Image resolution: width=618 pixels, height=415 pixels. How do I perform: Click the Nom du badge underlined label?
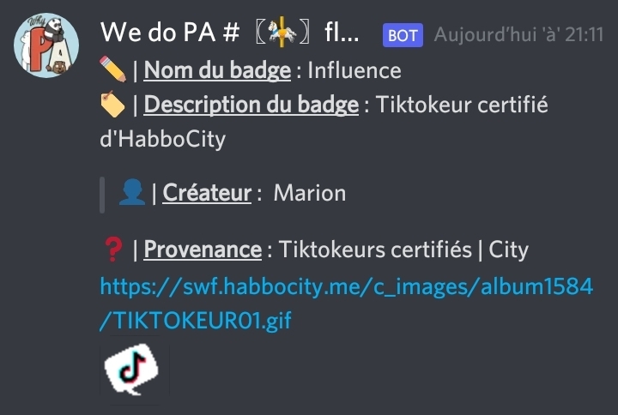click(x=217, y=70)
